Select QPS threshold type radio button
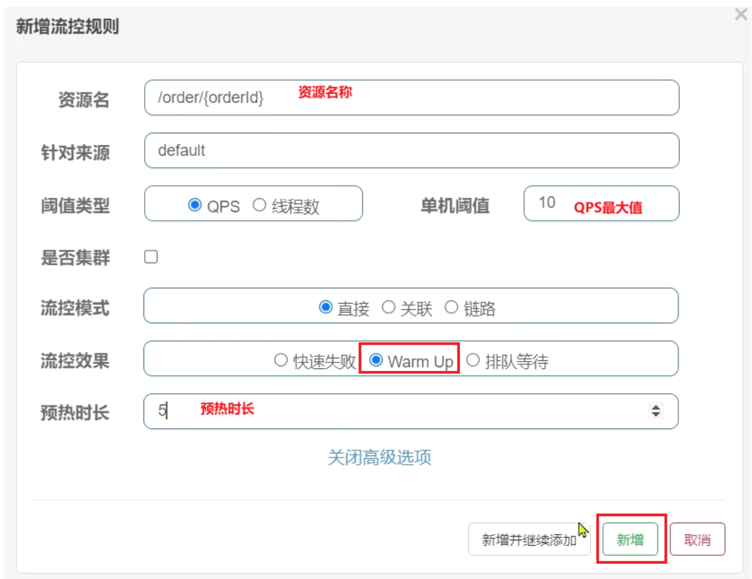Viewport: 752px width, 579px height. 195,205
